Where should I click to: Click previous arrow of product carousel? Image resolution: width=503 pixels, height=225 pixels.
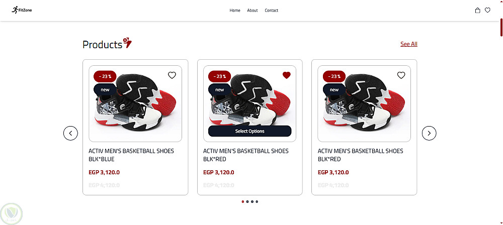[70, 133]
